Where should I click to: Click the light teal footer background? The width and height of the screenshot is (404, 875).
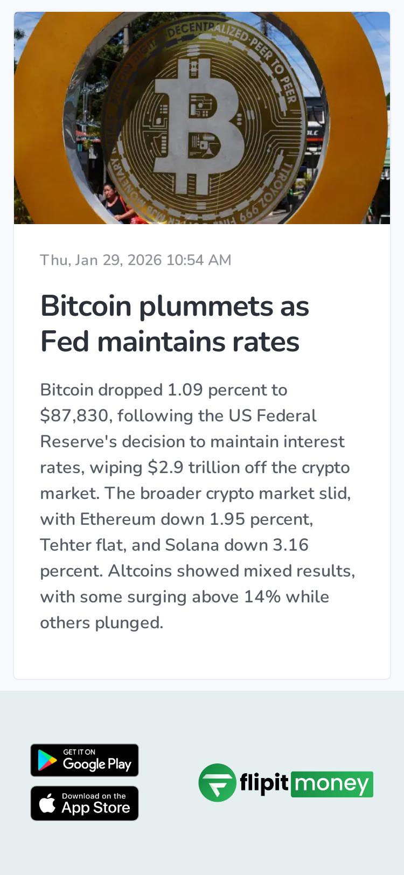point(202,851)
